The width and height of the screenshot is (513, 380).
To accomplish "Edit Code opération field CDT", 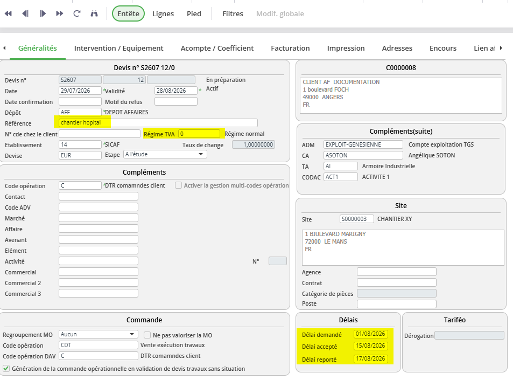I will point(99,345).
